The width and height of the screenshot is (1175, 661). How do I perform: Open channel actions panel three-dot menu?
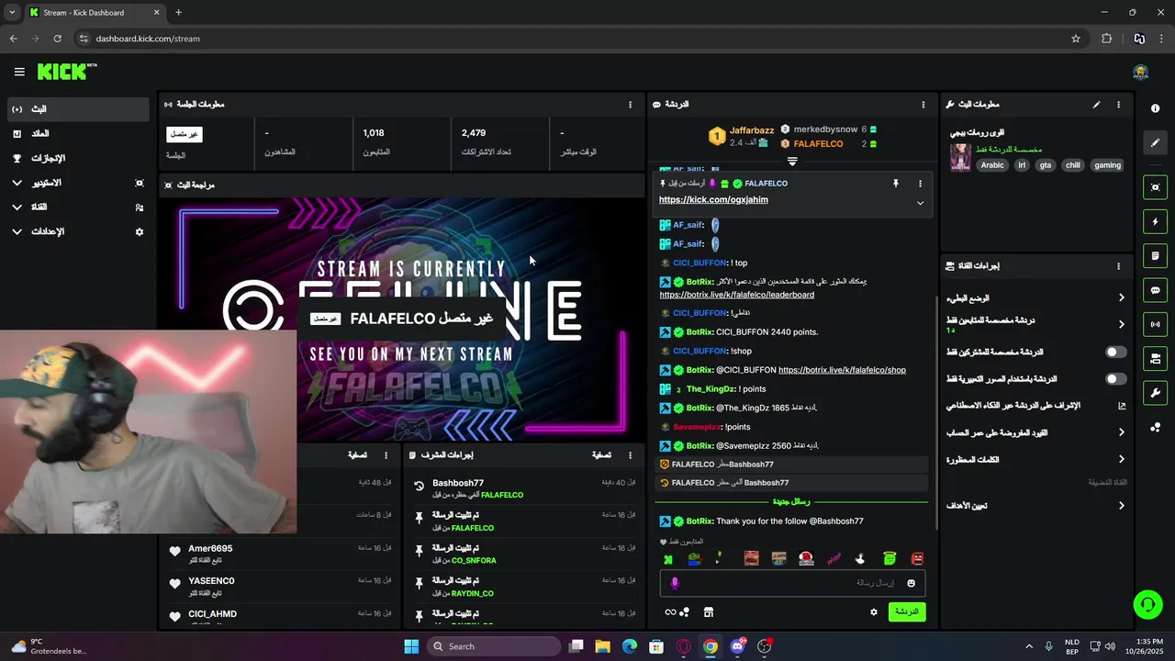click(1118, 266)
